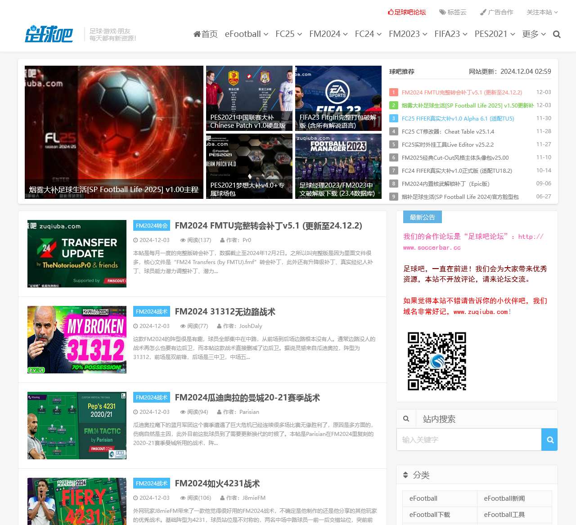
Task: Open 足球经理2023 slide thumbnail
Action: click(338, 166)
